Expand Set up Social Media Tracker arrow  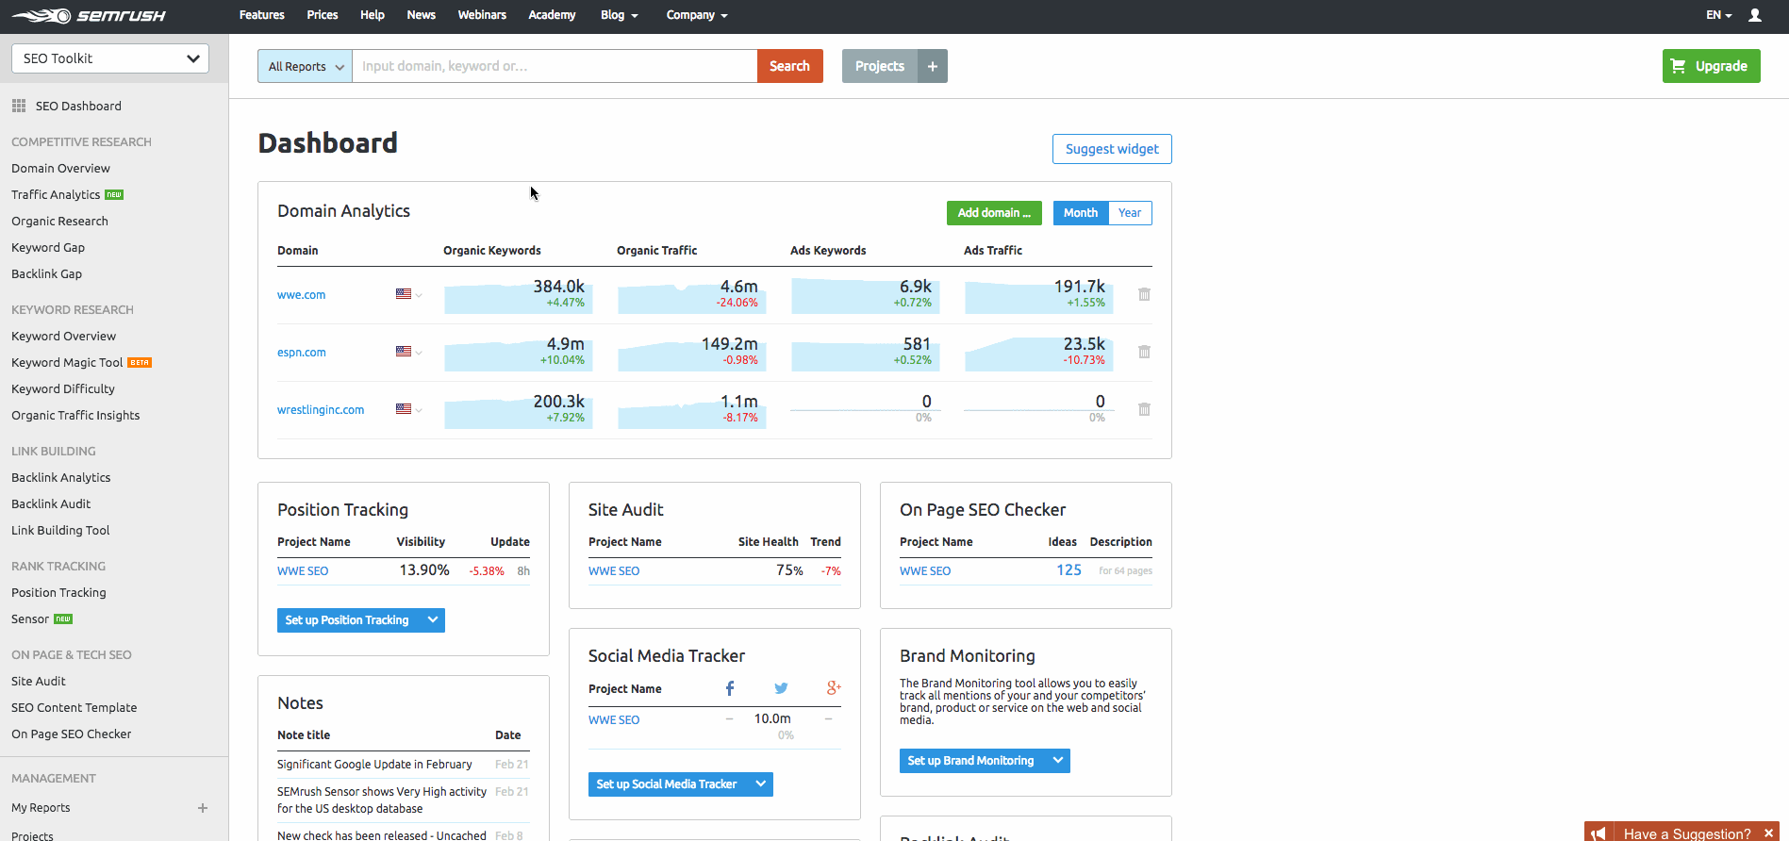pyautogui.click(x=761, y=784)
